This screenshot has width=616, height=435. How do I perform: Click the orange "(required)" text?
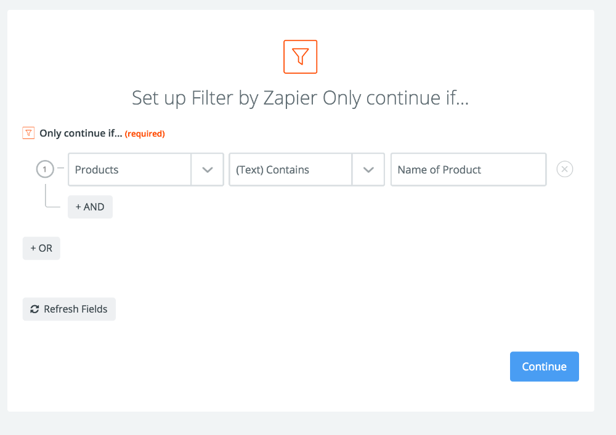(145, 134)
